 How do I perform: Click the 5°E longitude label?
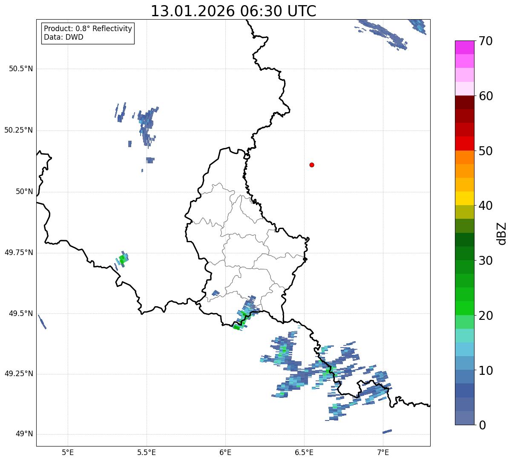pos(68,452)
